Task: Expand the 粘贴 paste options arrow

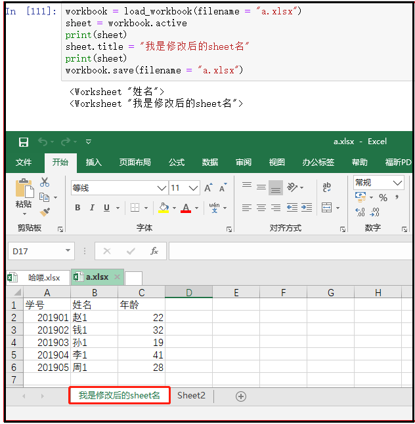Action: [24, 214]
